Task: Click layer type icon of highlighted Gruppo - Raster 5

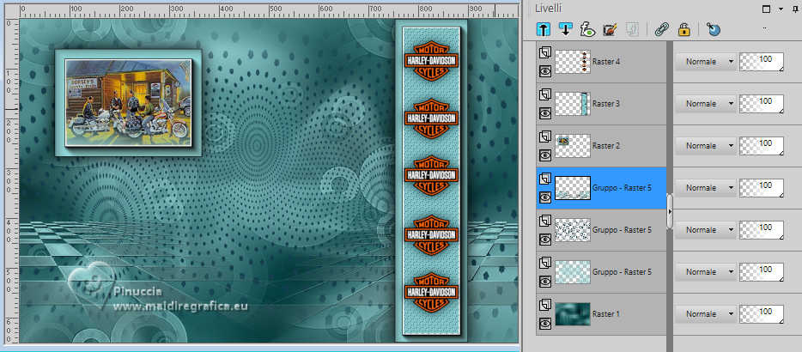Action: [545, 178]
